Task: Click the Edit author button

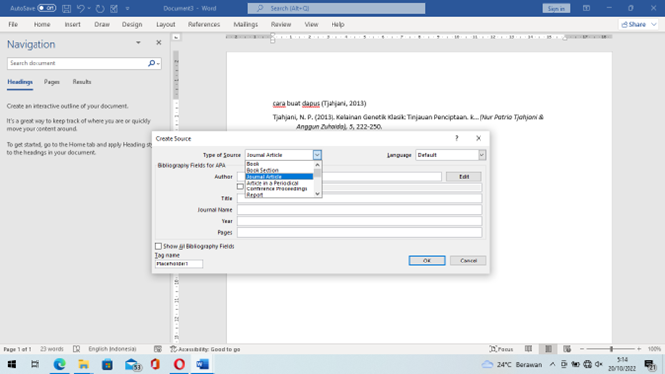Action: pyautogui.click(x=464, y=176)
